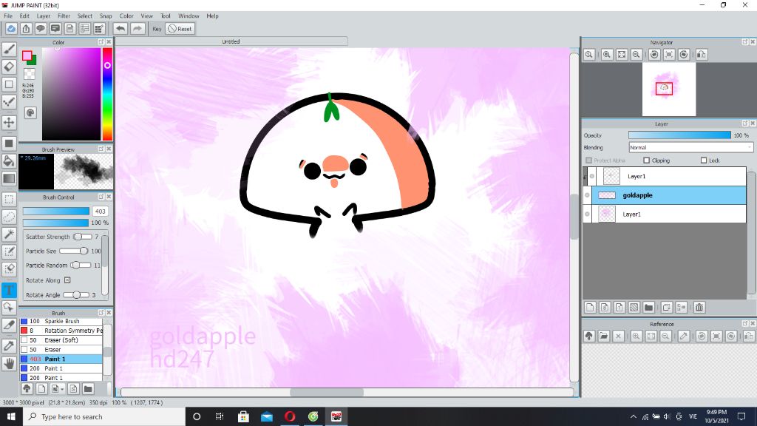Screen dimensions: 757x426
Task: Toggle visibility of Layer1 below goldapple
Action: [587, 214]
